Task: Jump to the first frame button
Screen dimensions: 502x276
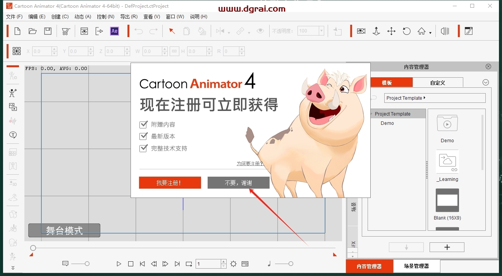Action: pos(142,264)
